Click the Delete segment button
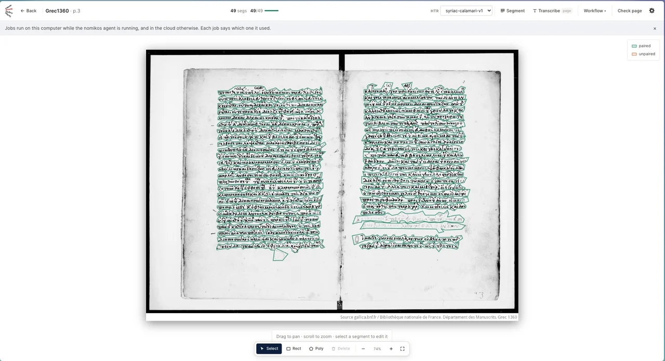The width and height of the screenshot is (665, 361). coord(341,349)
